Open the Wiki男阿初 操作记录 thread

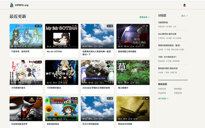click(x=167, y=34)
